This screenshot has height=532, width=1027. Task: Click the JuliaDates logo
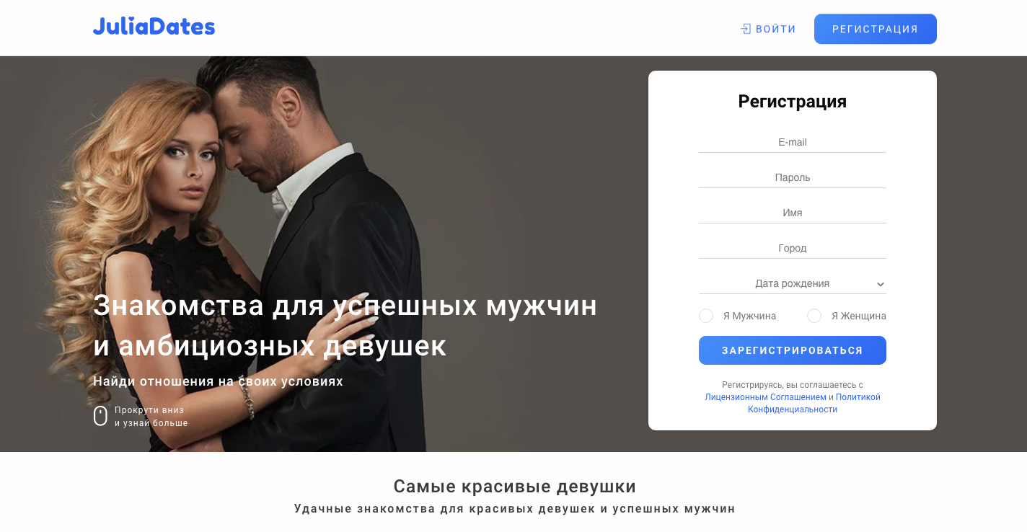[x=154, y=27]
